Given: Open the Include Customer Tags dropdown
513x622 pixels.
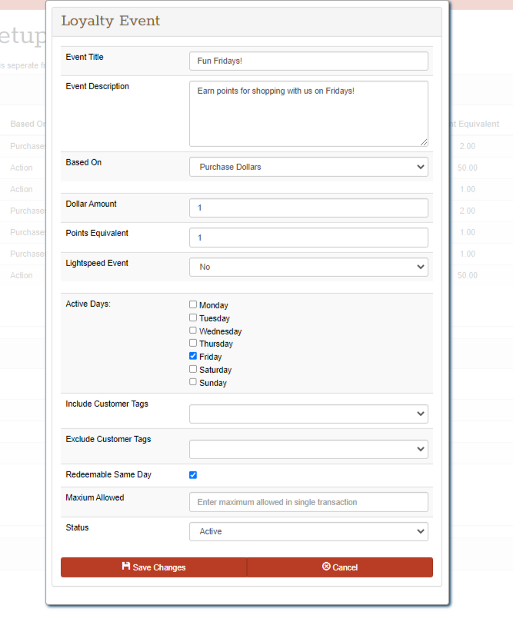Looking at the screenshot, I should point(308,414).
